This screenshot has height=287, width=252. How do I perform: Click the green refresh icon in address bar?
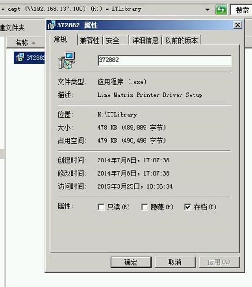pos(221,10)
